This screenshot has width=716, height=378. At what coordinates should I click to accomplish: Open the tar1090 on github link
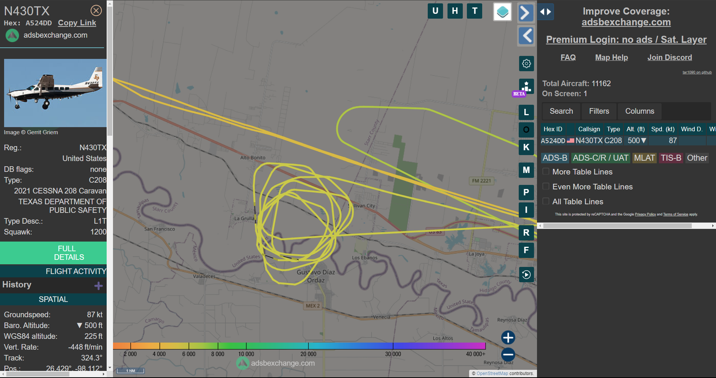(697, 72)
